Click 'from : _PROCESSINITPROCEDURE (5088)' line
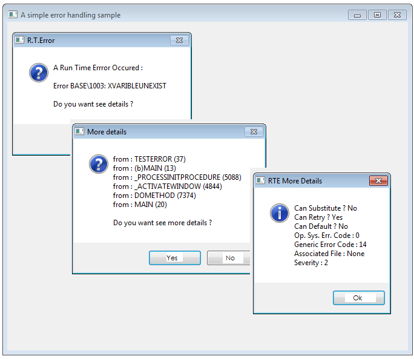The height and width of the screenshot is (359, 414). tap(177, 177)
